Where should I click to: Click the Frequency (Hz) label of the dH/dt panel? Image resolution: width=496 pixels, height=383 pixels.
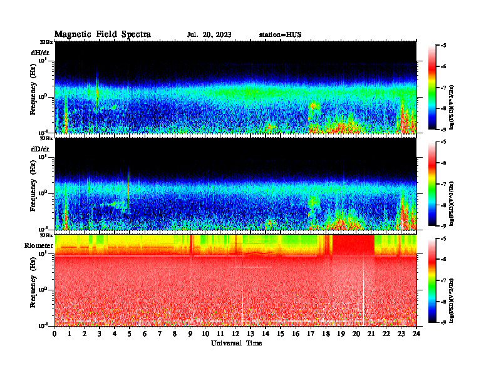point(33,89)
